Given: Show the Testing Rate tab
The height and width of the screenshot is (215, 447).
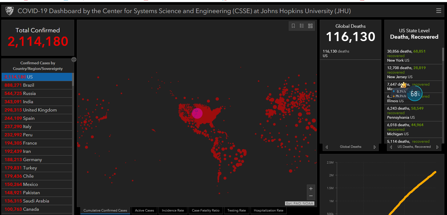Looking at the screenshot, I should [x=236, y=210].
